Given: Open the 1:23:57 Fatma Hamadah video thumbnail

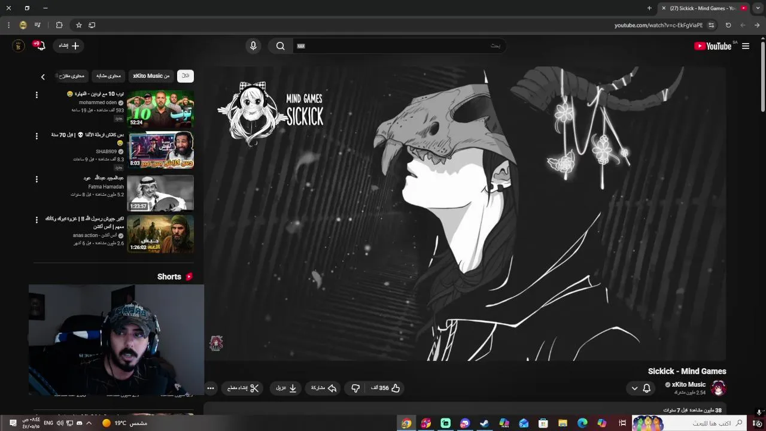Looking at the screenshot, I should point(160,193).
